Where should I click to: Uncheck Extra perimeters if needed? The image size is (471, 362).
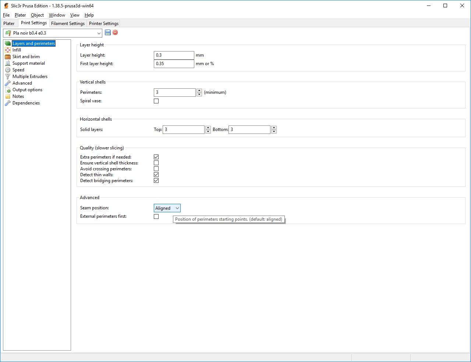[x=156, y=157]
